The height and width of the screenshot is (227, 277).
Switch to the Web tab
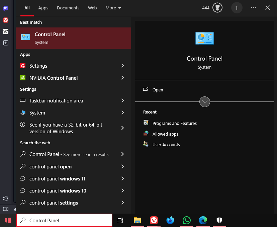coord(92,7)
